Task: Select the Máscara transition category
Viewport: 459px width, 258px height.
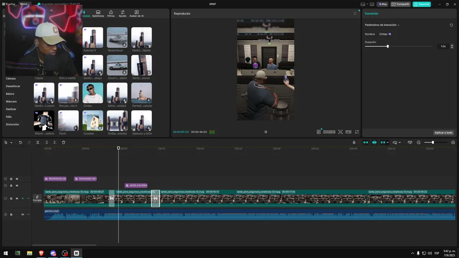Action: [x=11, y=101]
